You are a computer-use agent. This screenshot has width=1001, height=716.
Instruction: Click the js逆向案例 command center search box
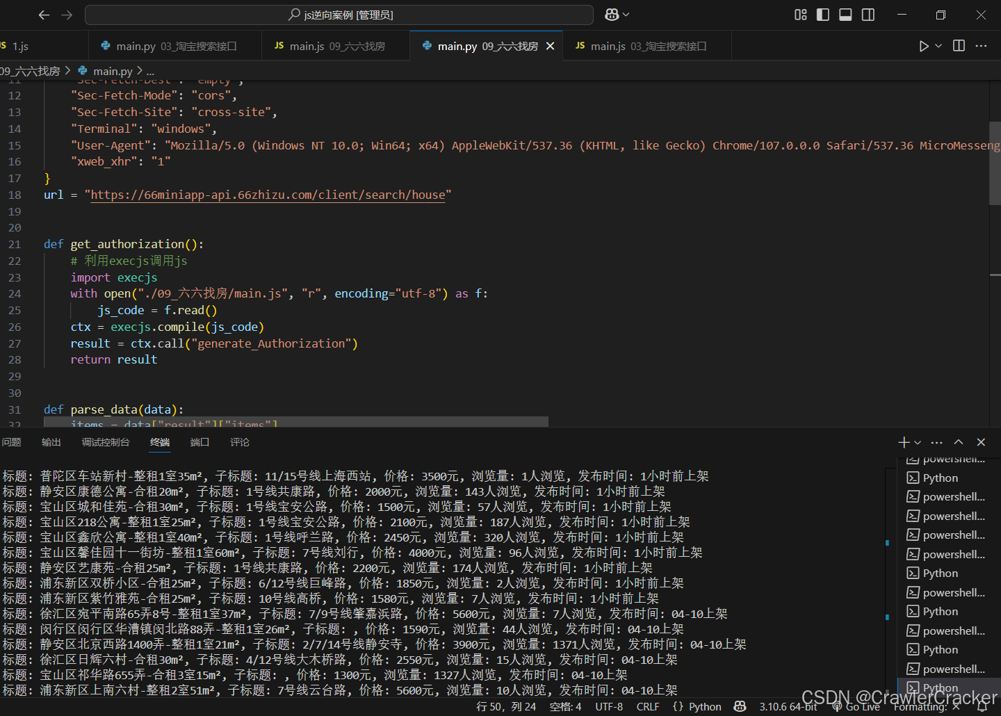[x=339, y=15]
